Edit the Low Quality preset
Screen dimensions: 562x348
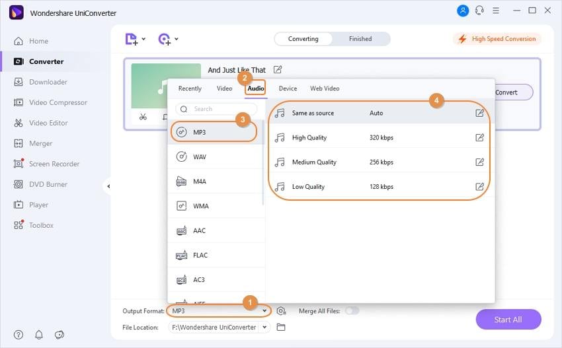pos(479,186)
